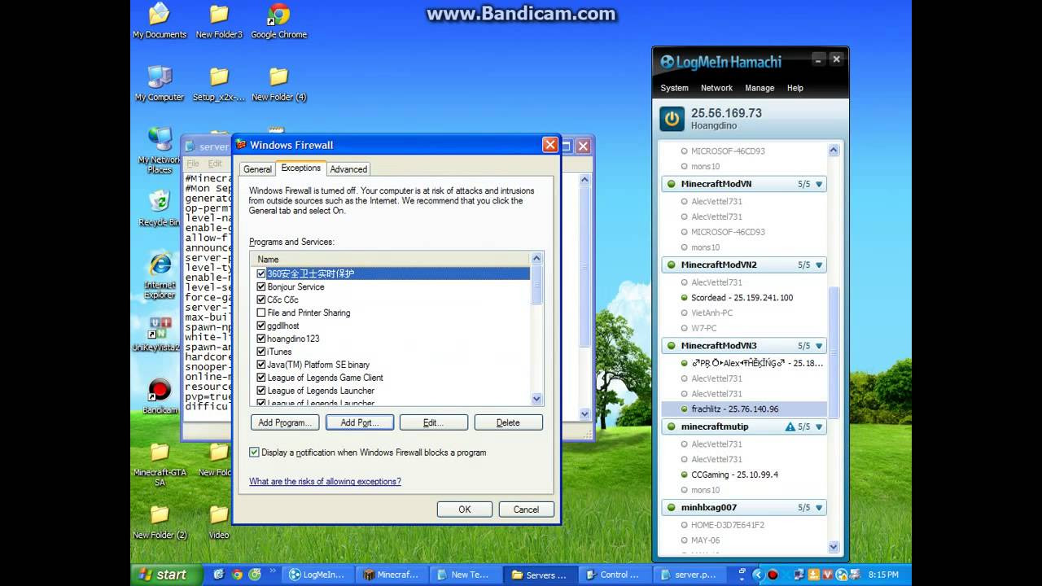The image size is (1042, 586).
Task: Click Internet Explorer icon in quick launch
Action: coord(218,575)
